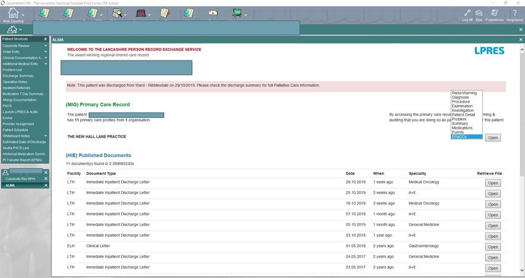Screen dimensions: 525x278
Task: Open PACS shortcut
Action: pos(7,106)
